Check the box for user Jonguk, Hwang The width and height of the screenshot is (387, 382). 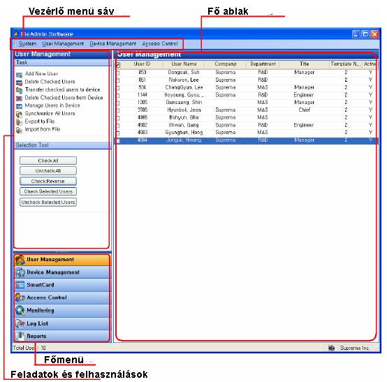[x=118, y=140]
